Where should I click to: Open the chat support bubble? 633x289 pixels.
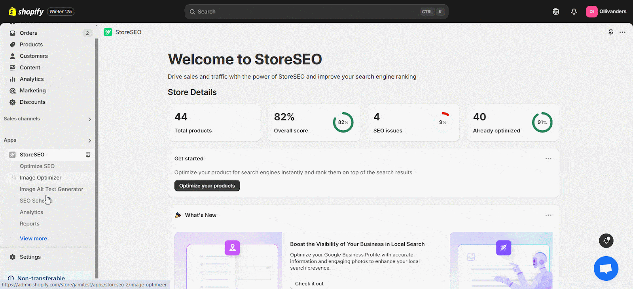pyautogui.click(x=606, y=268)
